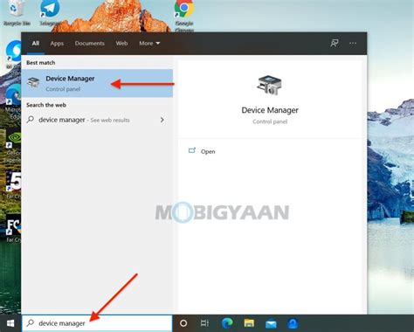Open the Store lock-bag icon on the taskbar

click(x=293, y=323)
